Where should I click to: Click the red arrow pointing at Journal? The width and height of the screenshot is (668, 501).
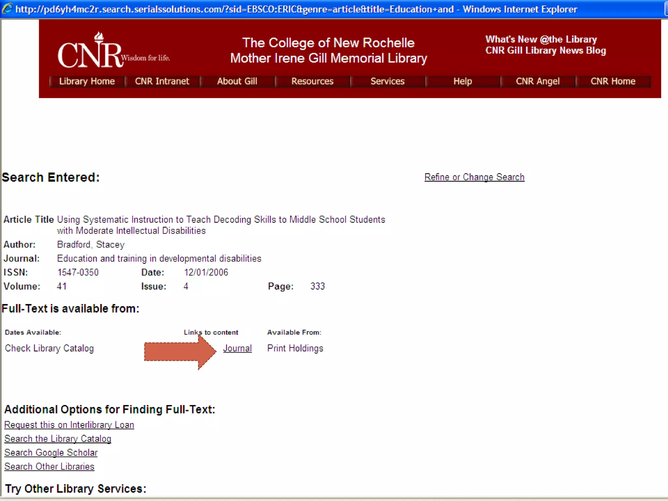click(x=179, y=352)
